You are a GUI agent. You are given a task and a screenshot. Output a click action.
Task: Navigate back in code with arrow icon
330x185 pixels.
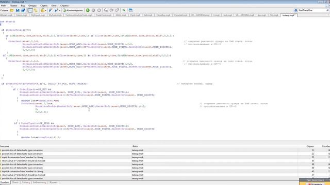pos(51,10)
